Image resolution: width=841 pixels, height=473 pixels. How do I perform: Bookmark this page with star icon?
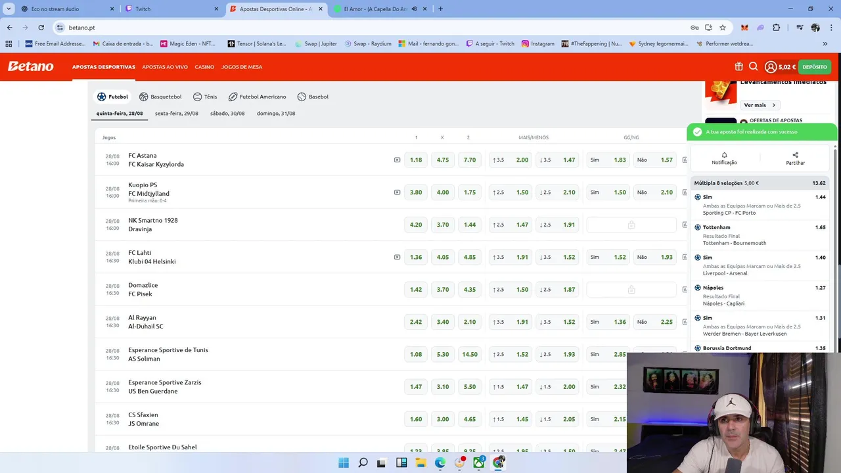point(723,28)
